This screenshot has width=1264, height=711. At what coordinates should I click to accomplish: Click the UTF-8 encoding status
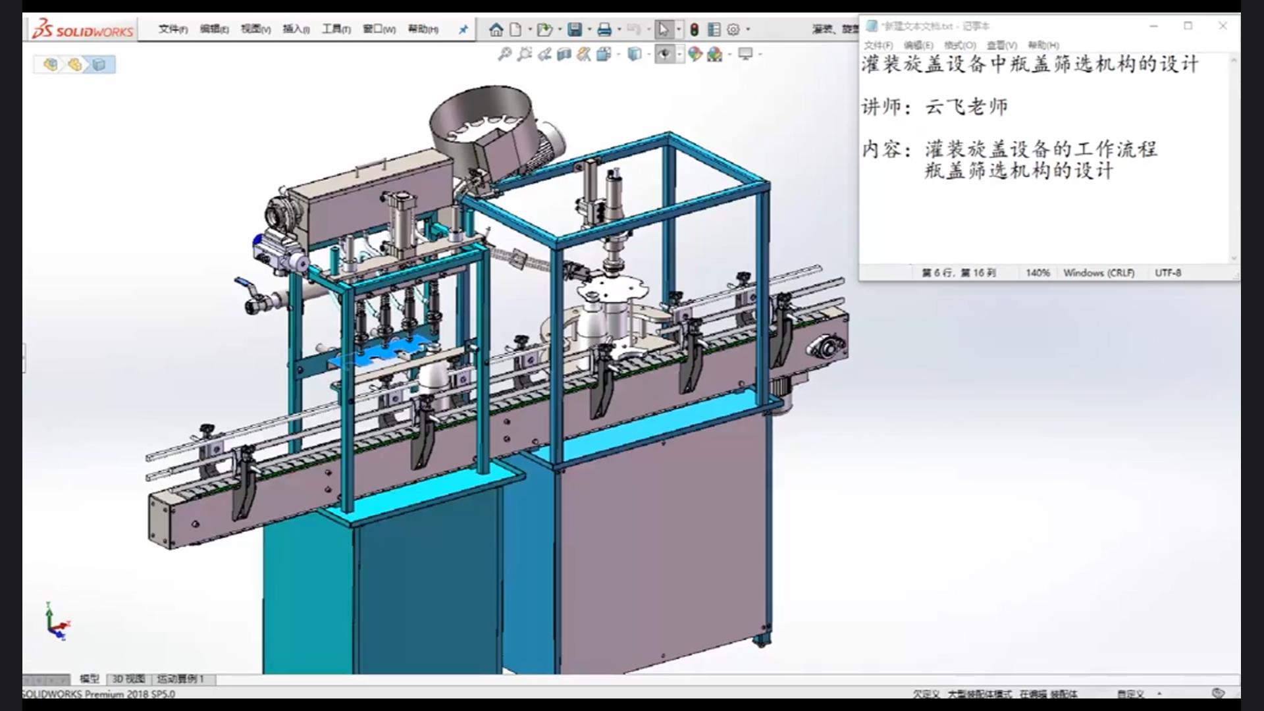click(x=1168, y=273)
